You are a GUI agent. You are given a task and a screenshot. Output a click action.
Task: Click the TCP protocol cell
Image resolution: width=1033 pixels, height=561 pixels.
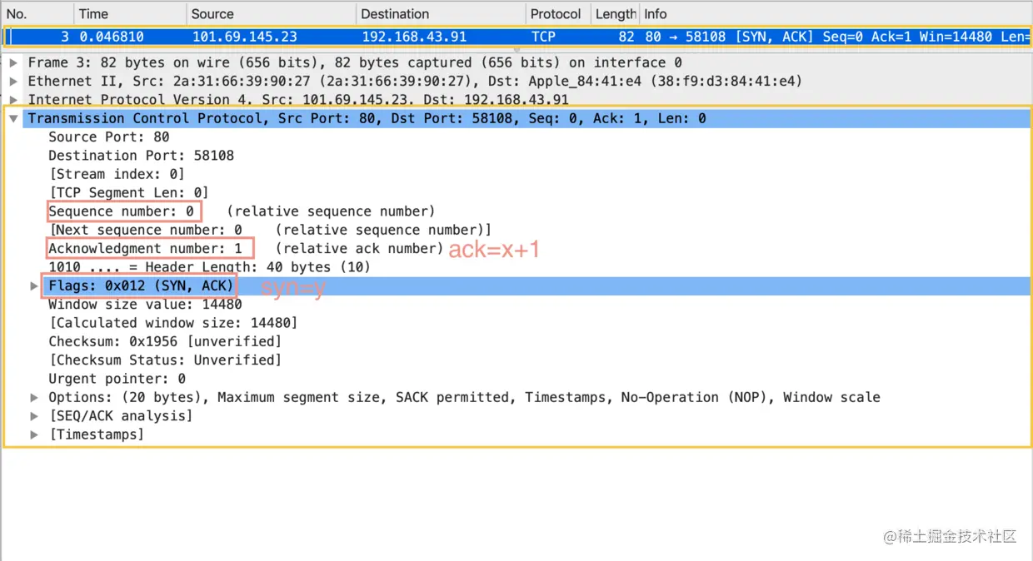[x=543, y=37]
